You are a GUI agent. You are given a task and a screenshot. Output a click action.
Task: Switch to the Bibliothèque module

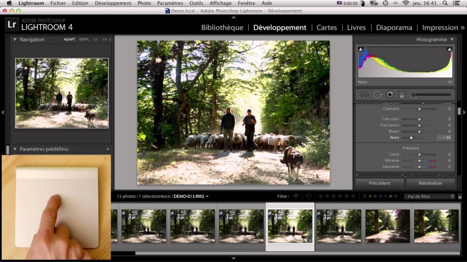pos(222,27)
